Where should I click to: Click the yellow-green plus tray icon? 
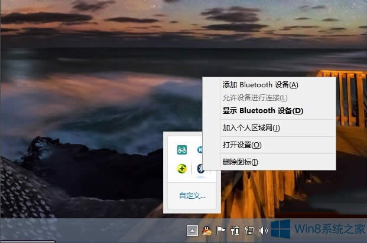[182, 169]
